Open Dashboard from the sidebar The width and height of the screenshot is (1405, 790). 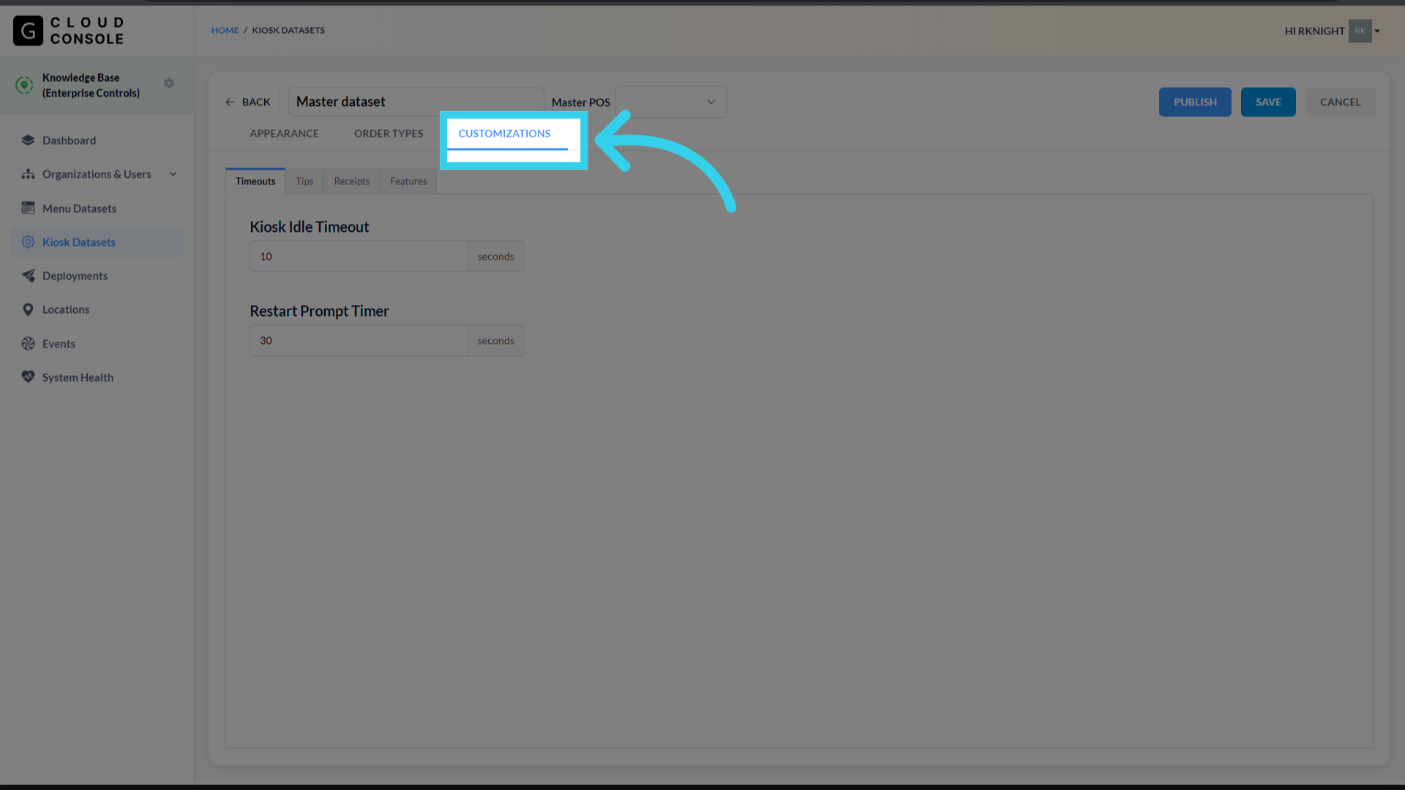click(x=97, y=140)
